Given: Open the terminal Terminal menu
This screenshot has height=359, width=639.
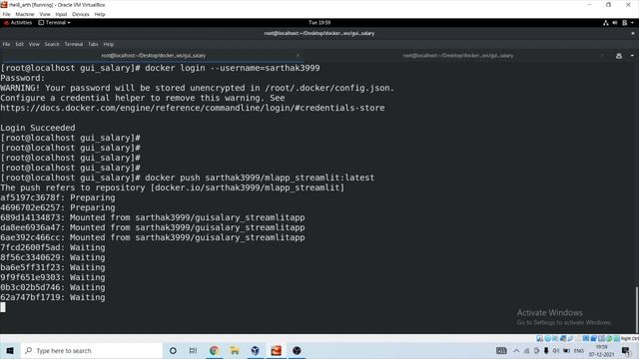Looking at the screenshot, I should [x=73, y=44].
